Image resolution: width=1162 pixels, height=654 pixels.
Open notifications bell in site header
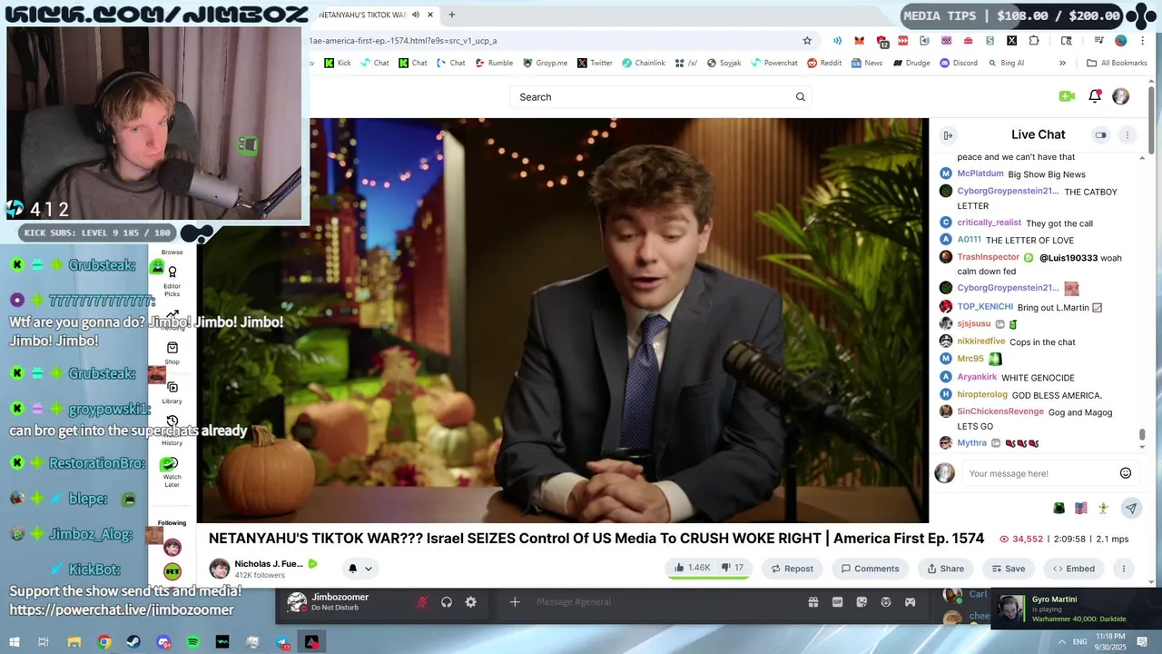point(1095,96)
